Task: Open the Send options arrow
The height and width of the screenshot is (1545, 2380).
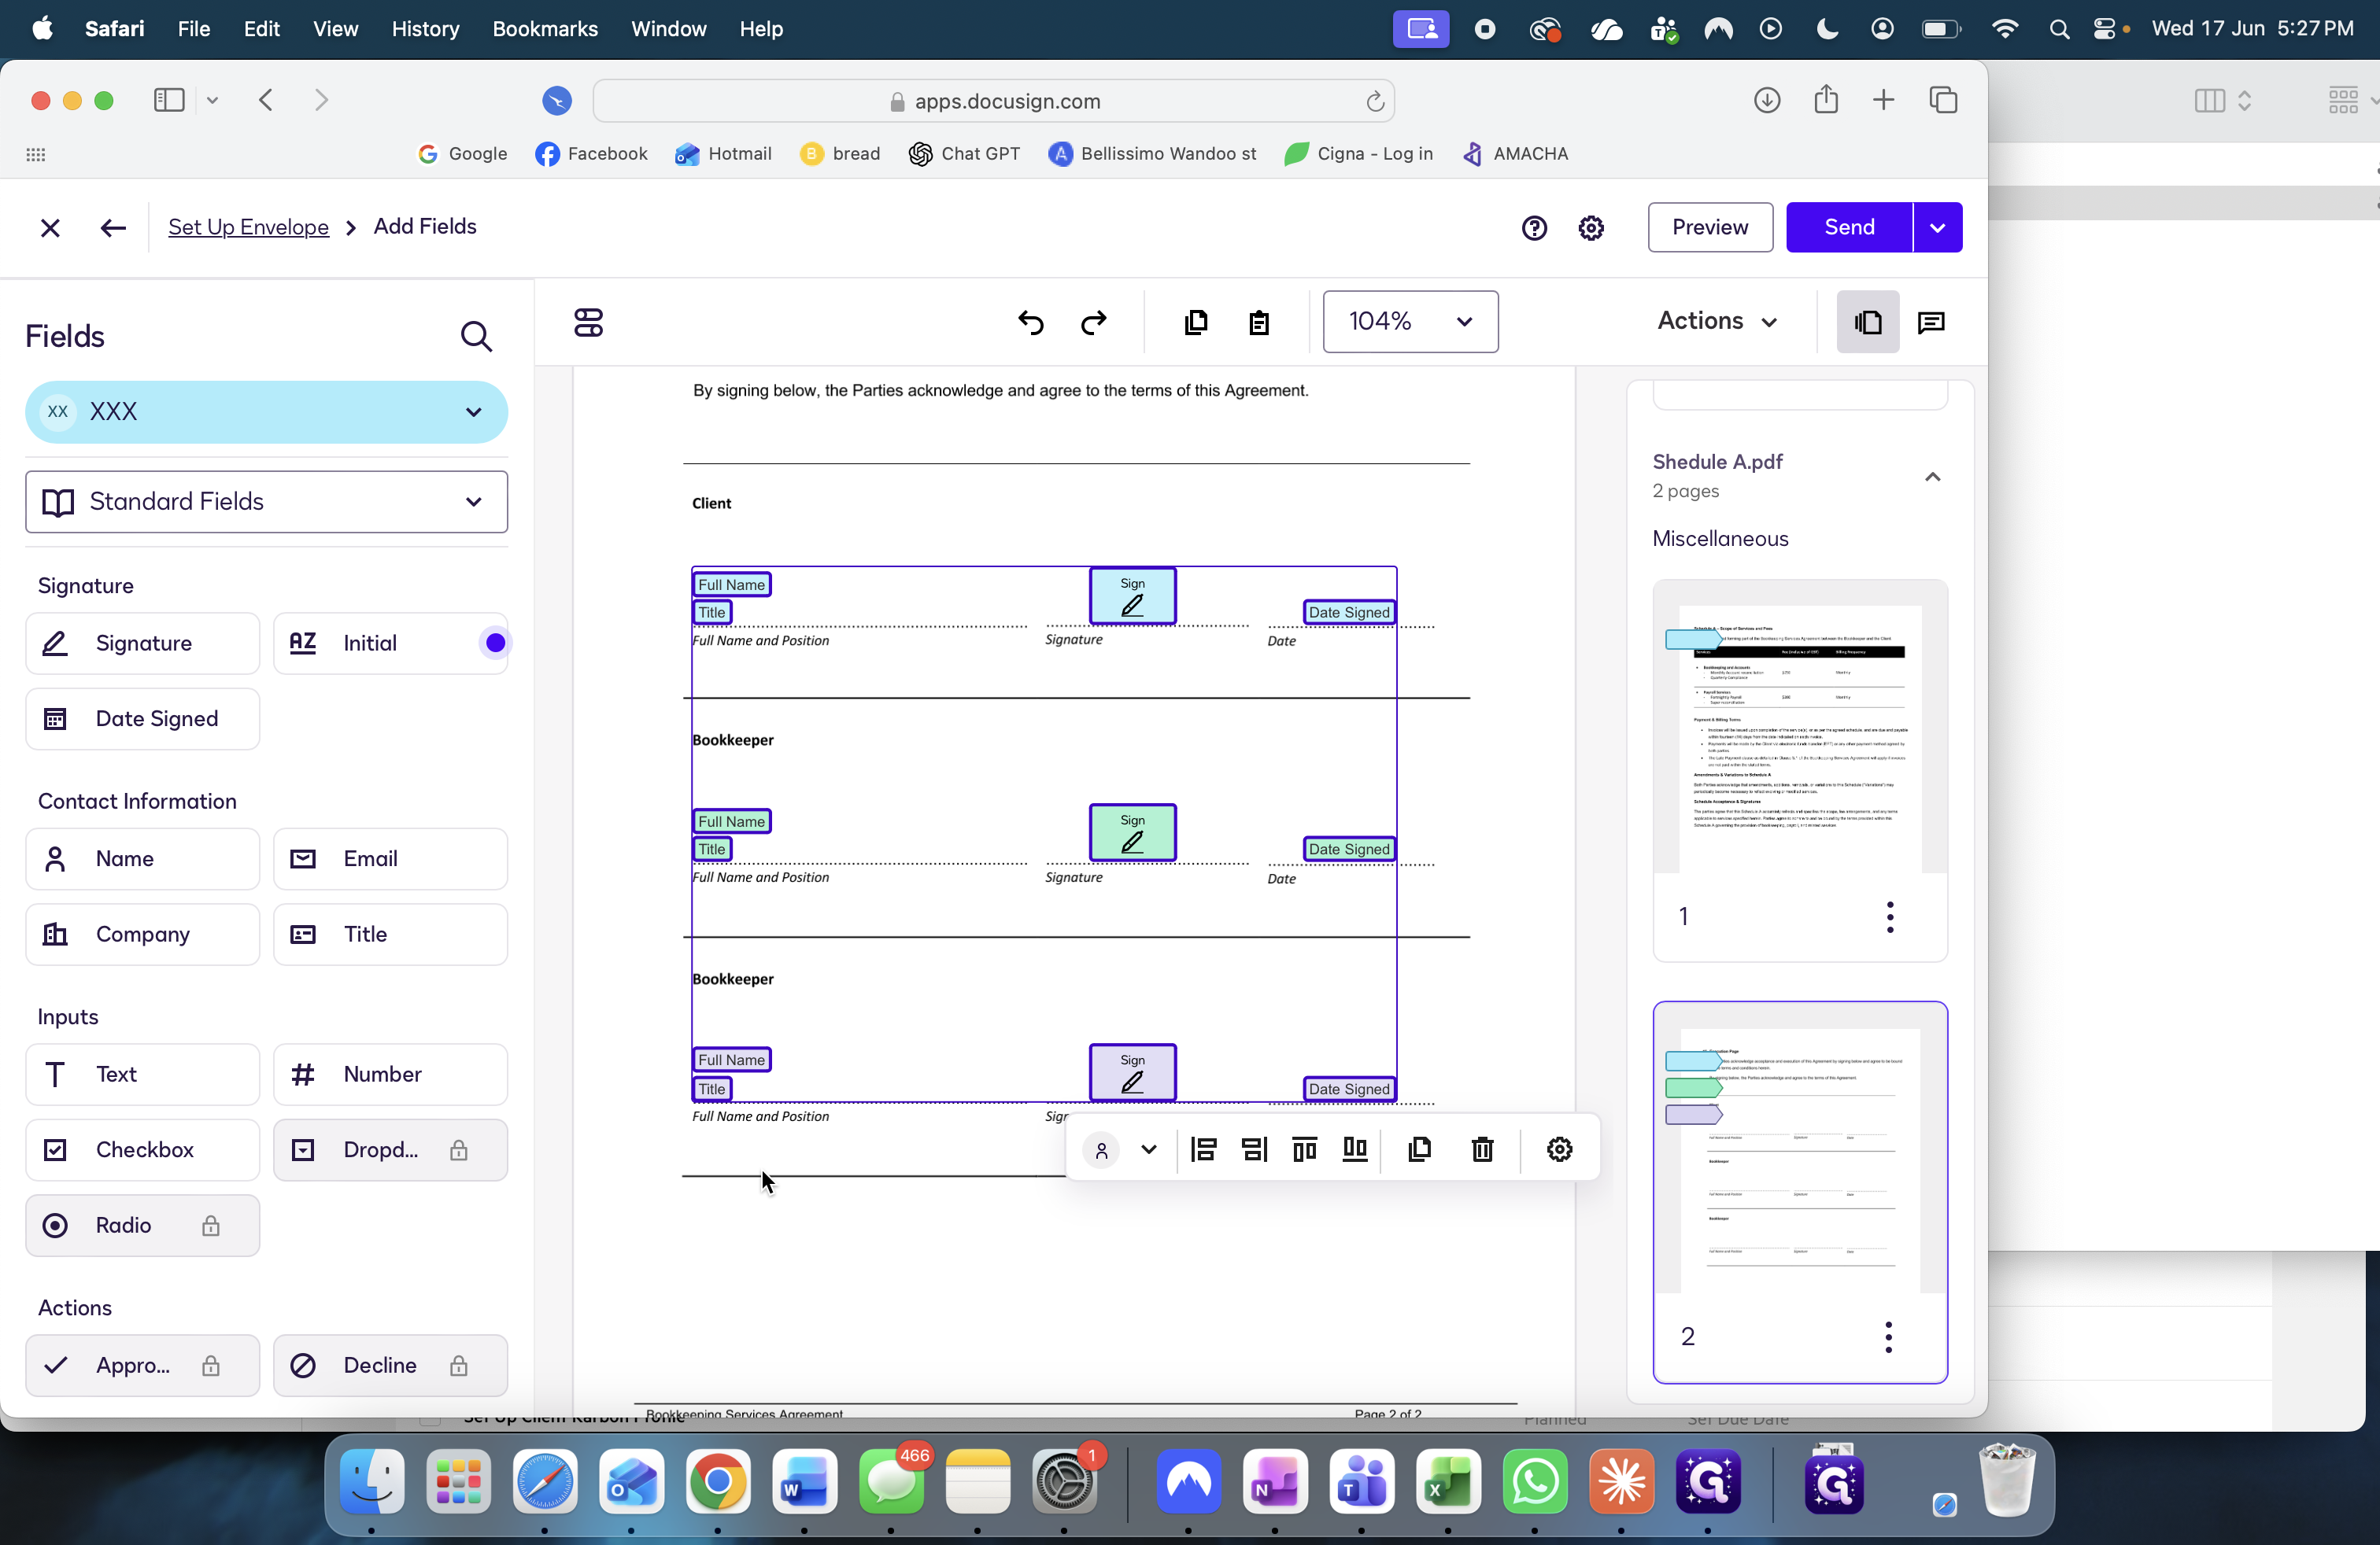Action: [1937, 228]
